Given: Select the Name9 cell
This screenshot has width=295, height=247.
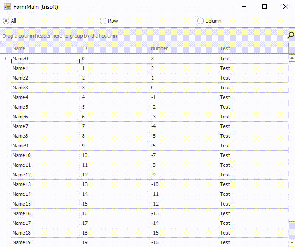Looking at the screenshot, I should coord(45,146).
